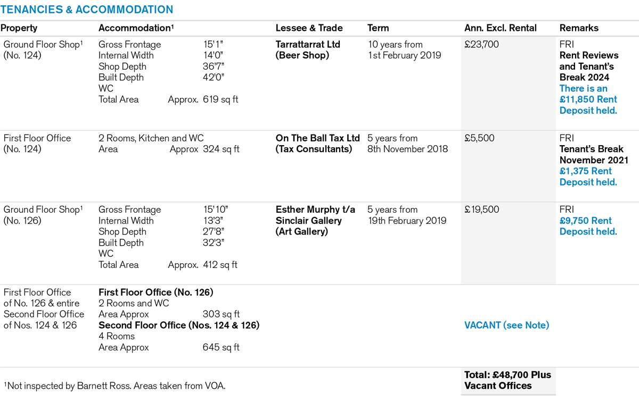Viewport: 639px width, 401px height.
Task: Select the Tarrattarrat Ltd lessee name
Action: (308, 45)
